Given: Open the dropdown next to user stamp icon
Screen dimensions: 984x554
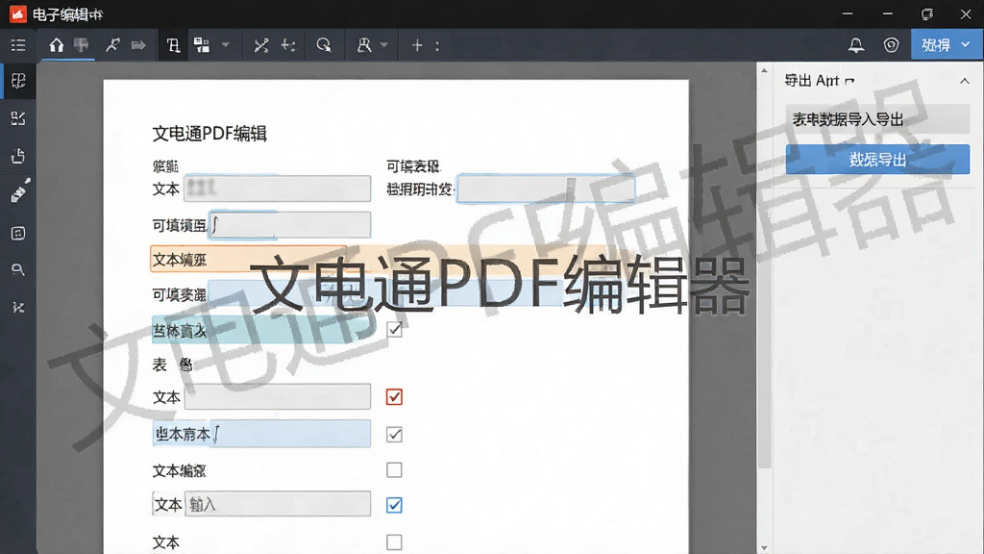Looking at the screenshot, I should click(x=384, y=45).
